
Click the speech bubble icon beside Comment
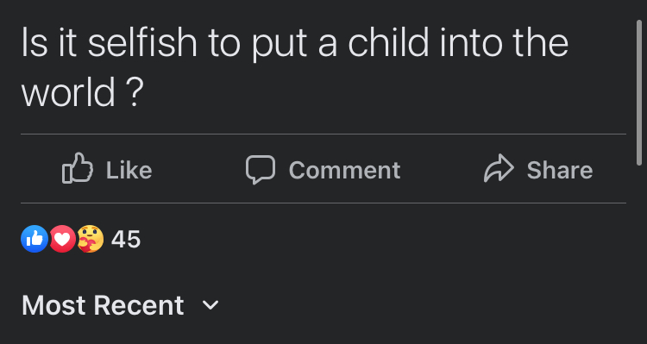click(261, 169)
